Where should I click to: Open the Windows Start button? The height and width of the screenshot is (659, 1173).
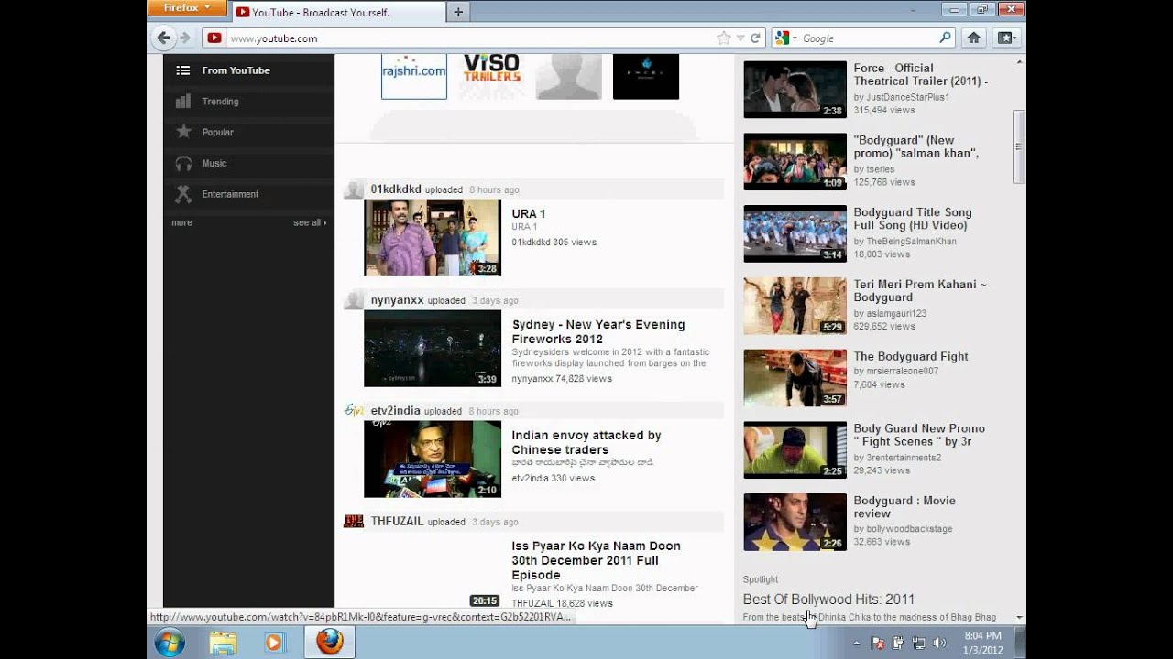tap(169, 643)
